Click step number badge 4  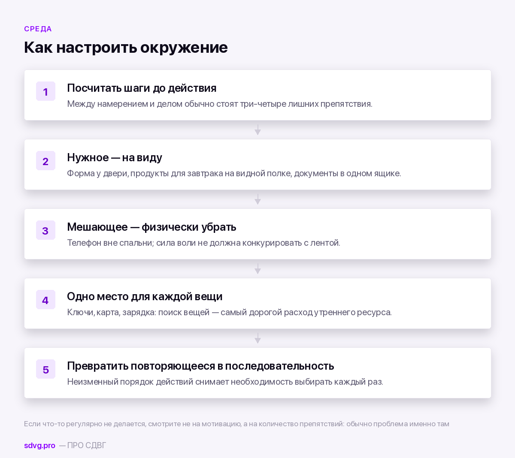point(45,300)
